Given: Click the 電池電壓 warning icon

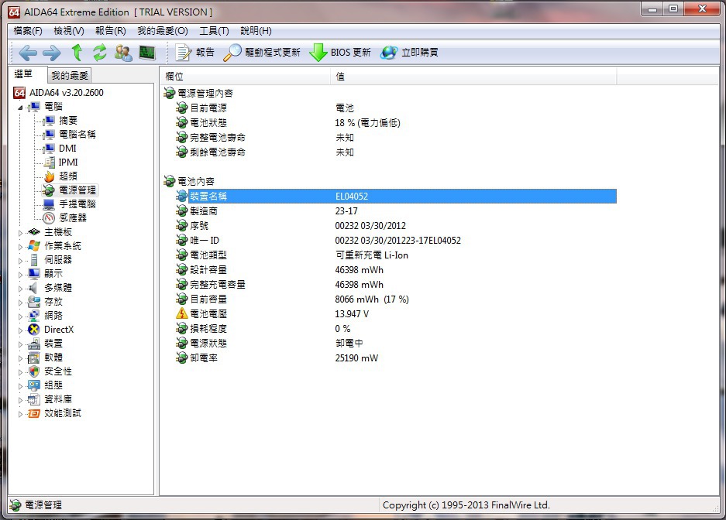Looking at the screenshot, I should click(181, 314).
